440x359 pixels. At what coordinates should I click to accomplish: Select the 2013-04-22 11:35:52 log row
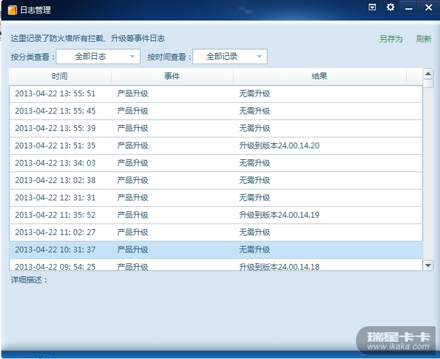[x=216, y=215]
